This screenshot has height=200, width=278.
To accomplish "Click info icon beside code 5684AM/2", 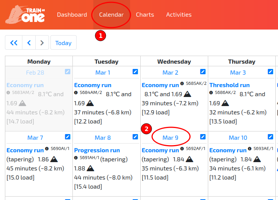I will (x=76, y=92).
